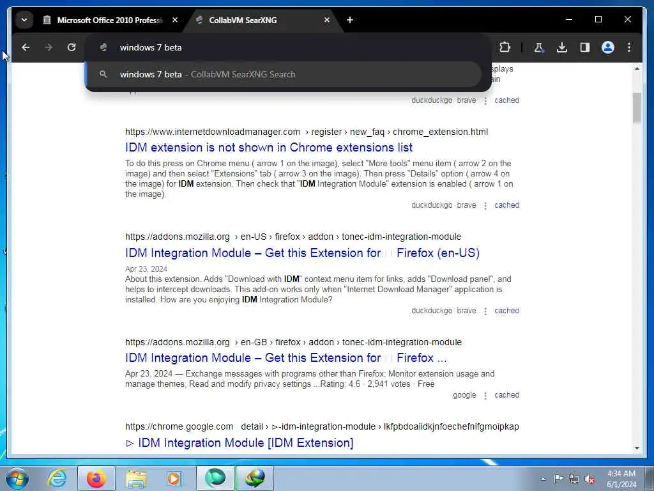Screen dimensions: 654x491
Task: Open cached link for en-US Firefox result
Action: point(506,311)
